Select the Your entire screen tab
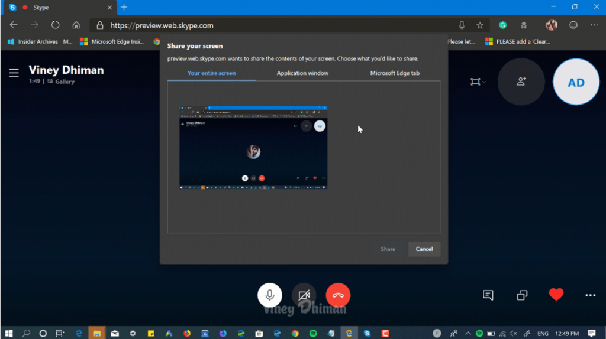The image size is (606, 339). click(211, 73)
